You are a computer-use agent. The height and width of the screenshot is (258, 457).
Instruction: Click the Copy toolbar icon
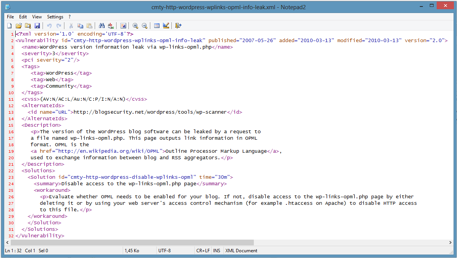click(x=80, y=26)
